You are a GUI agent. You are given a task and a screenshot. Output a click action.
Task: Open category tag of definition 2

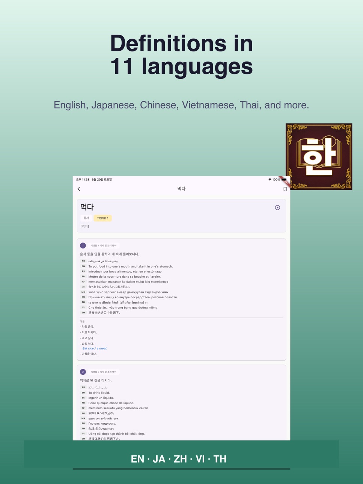tap(104, 372)
